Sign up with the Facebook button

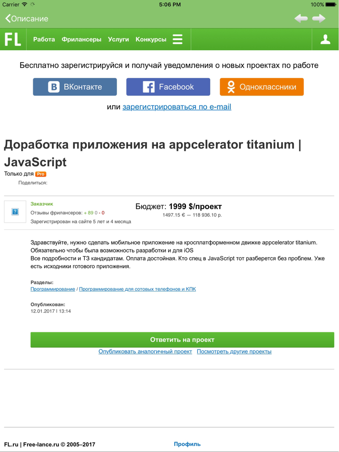click(x=168, y=87)
